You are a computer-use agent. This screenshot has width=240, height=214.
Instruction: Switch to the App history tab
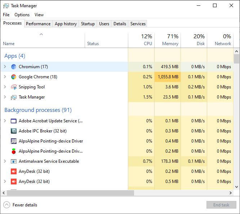66,24
